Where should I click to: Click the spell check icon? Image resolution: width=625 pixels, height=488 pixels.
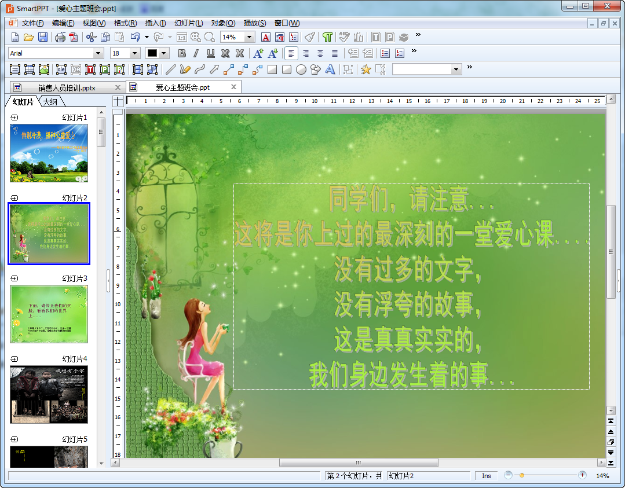point(344,37)
